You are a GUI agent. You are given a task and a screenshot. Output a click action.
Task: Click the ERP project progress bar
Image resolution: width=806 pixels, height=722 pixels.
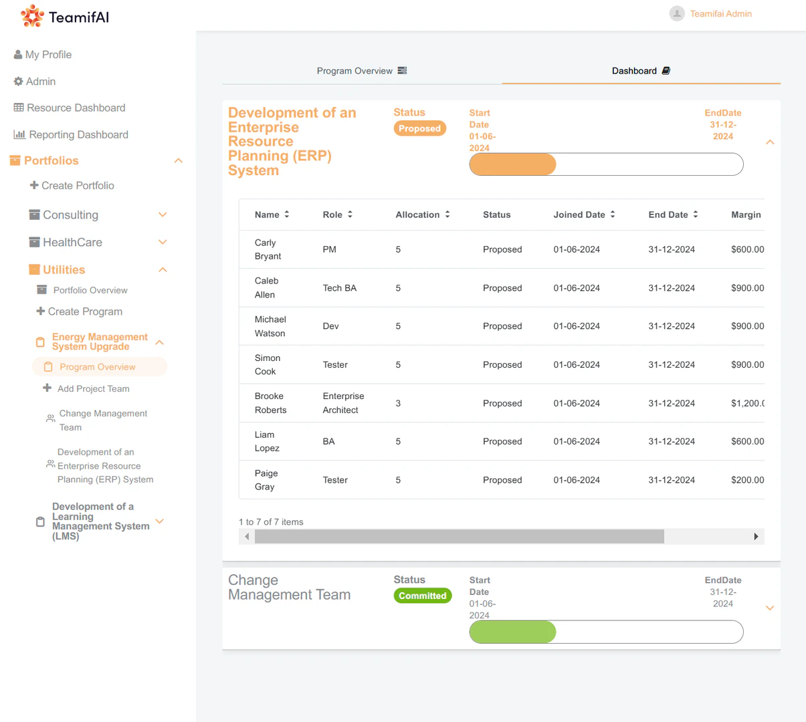[606, 164]
